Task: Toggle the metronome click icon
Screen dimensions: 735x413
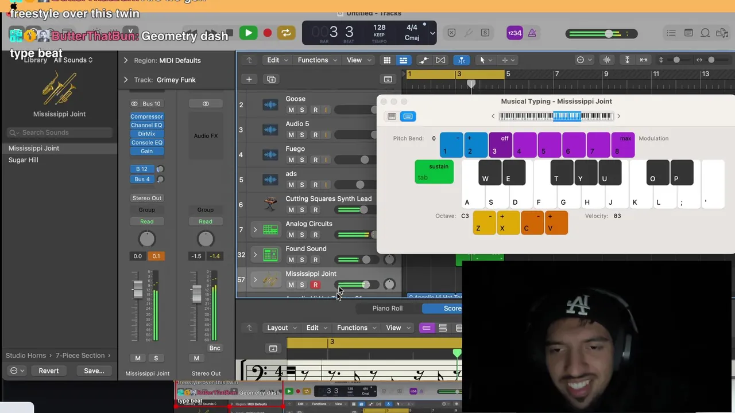Action: [x=532, y=33]
